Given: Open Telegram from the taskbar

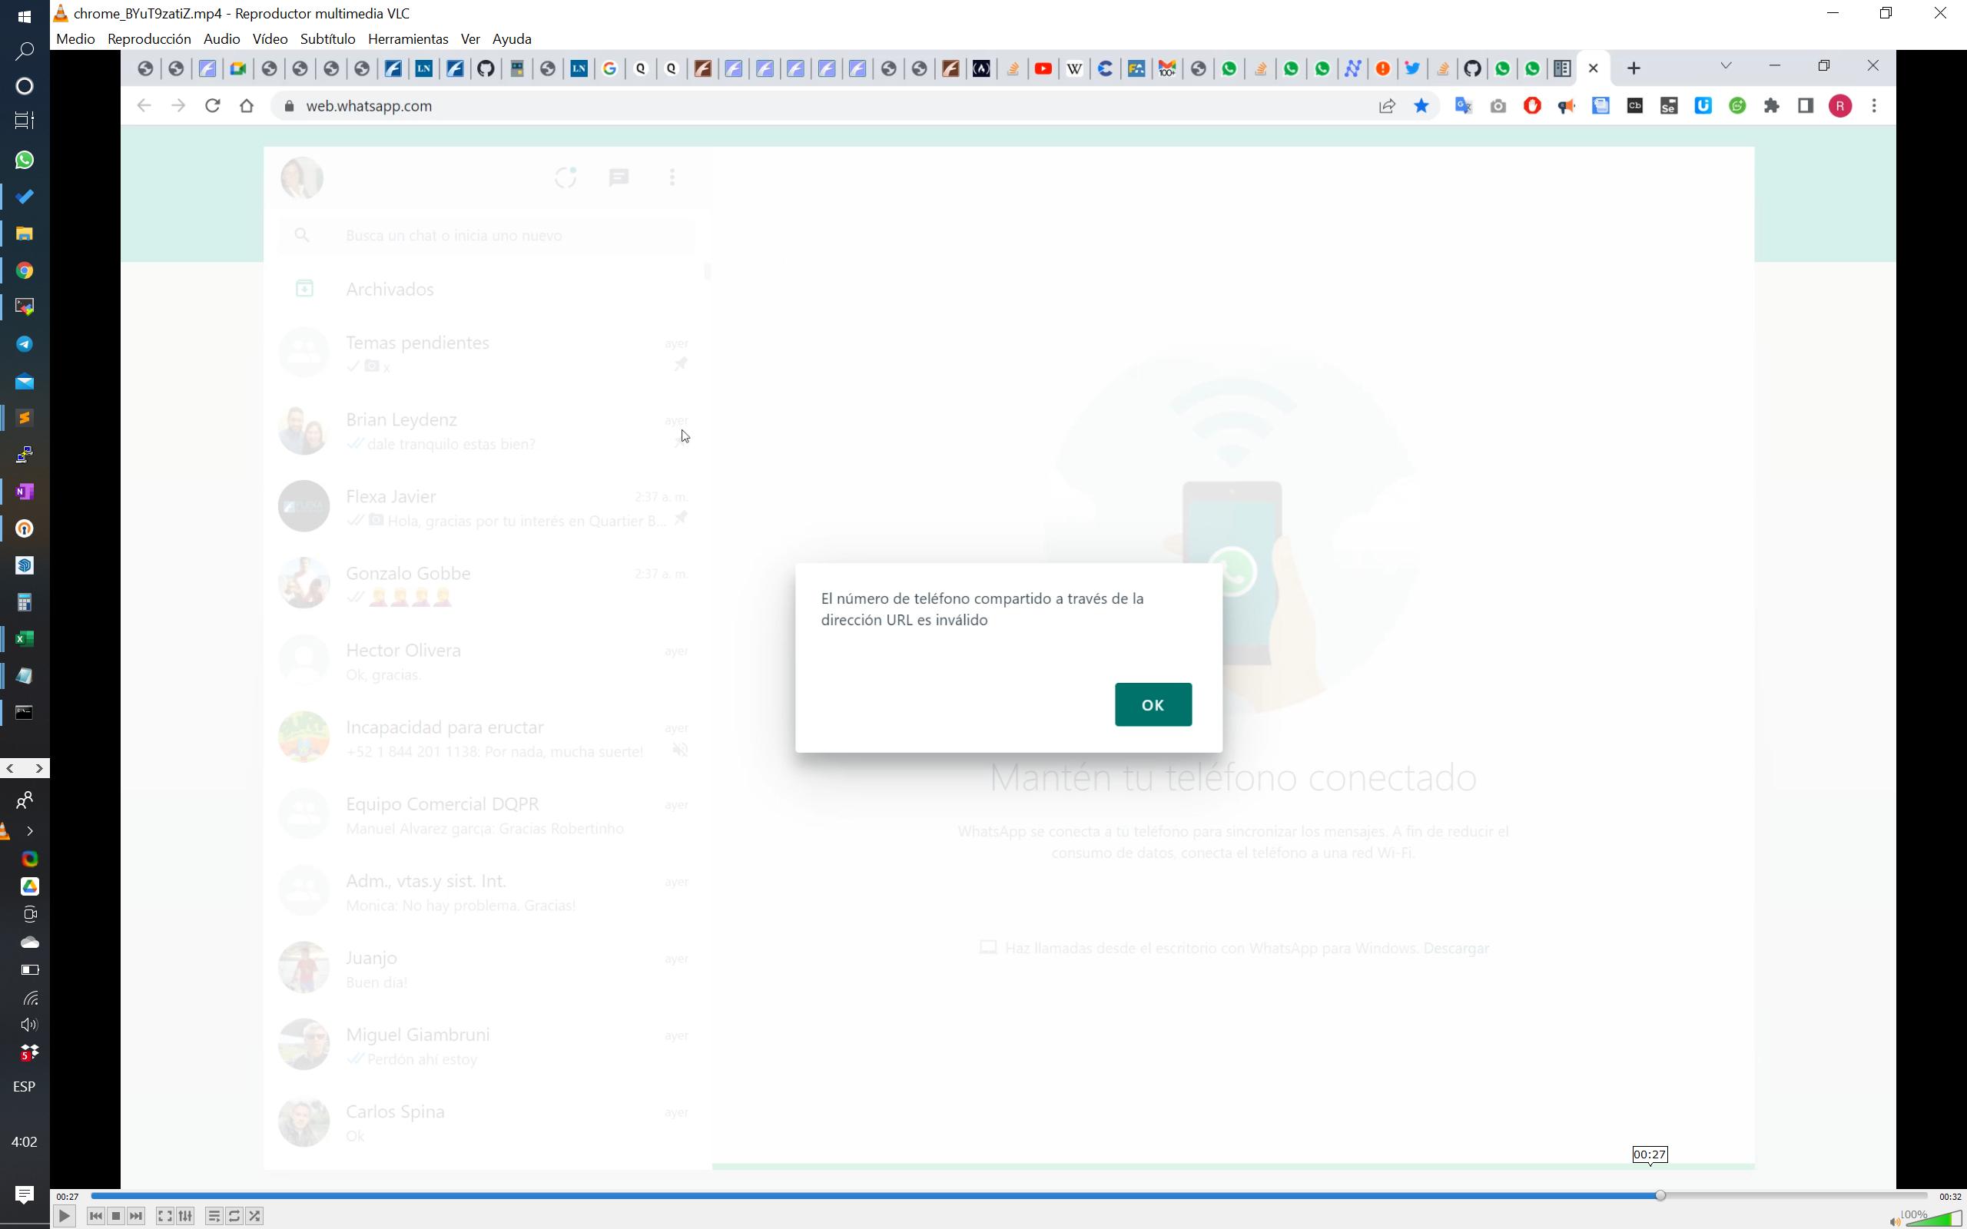Looking at the screenshot, I should 25,344.
